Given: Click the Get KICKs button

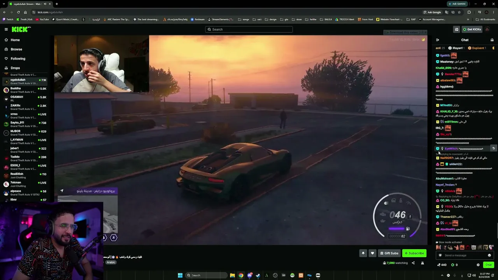Looking at the screenshot, I should 472,29.
